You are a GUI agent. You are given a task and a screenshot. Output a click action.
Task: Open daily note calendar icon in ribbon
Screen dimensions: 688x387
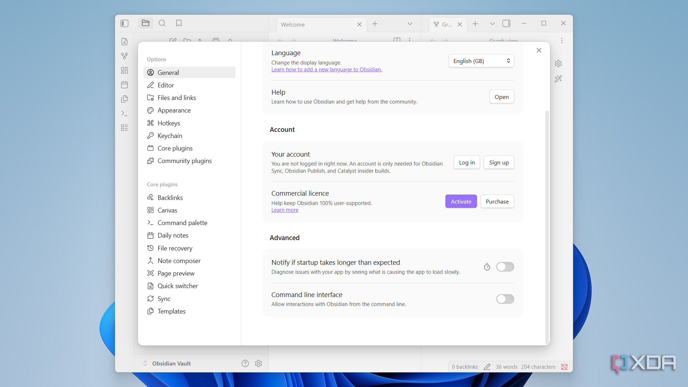(x=124, y=85)
